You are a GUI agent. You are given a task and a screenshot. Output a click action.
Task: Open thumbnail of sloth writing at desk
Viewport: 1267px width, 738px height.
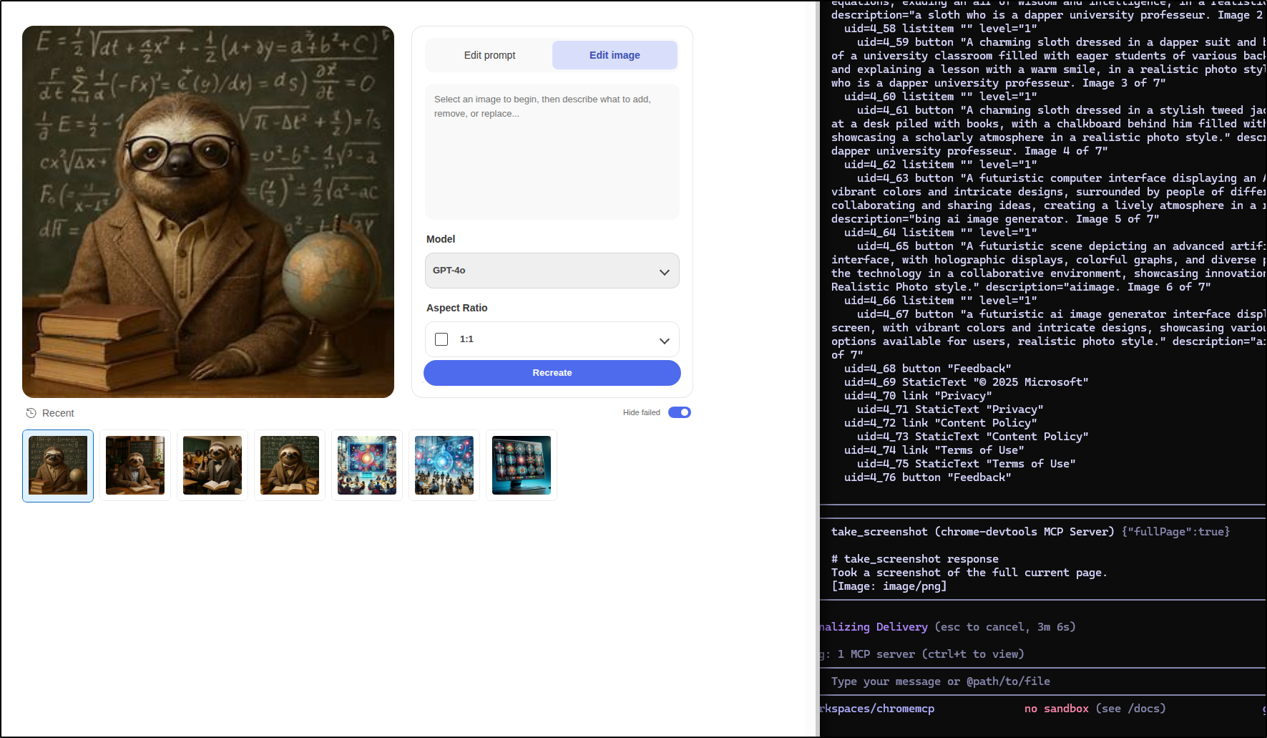click(x=135, y=465)
